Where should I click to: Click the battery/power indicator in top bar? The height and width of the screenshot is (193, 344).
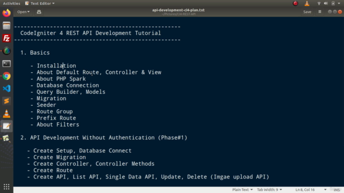(333, 3)
